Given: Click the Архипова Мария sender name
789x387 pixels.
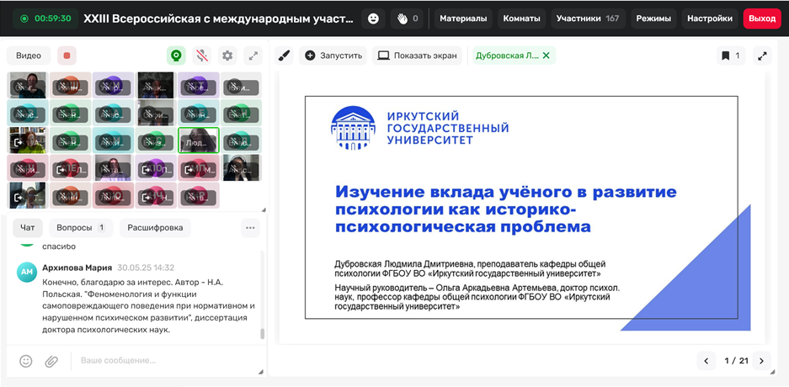Looking at the screenshot, I should tap(77, 268).
